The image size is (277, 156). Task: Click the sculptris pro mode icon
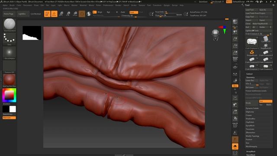pos(89,14)
